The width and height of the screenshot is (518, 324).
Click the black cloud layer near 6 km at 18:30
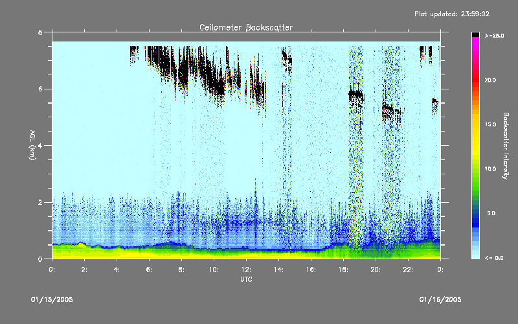(x=355, y=95)
